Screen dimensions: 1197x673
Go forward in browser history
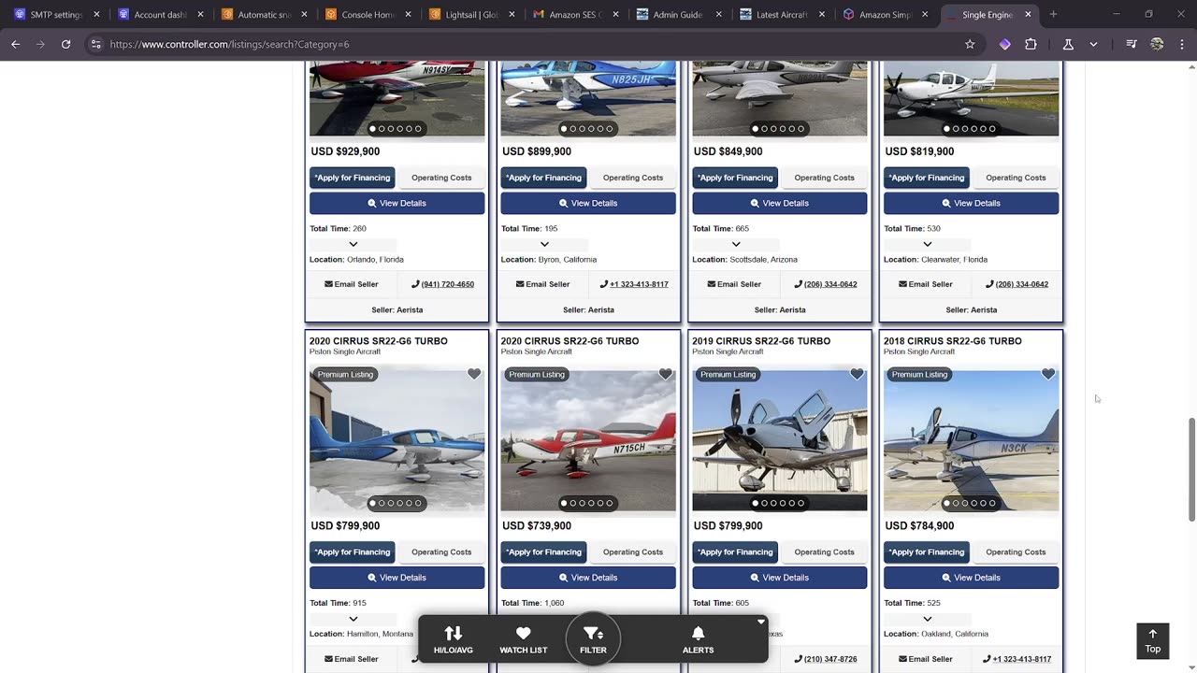[40, 44]
